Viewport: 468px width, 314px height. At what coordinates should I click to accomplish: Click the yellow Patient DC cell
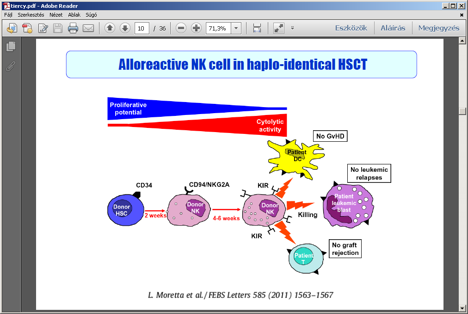296,159
